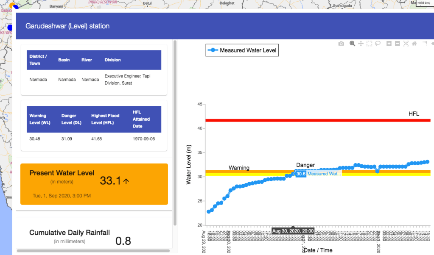Click the first data point near Aug 29
Image resolution: width=434 pixels, height=255 pixels.
coord(208,211)
